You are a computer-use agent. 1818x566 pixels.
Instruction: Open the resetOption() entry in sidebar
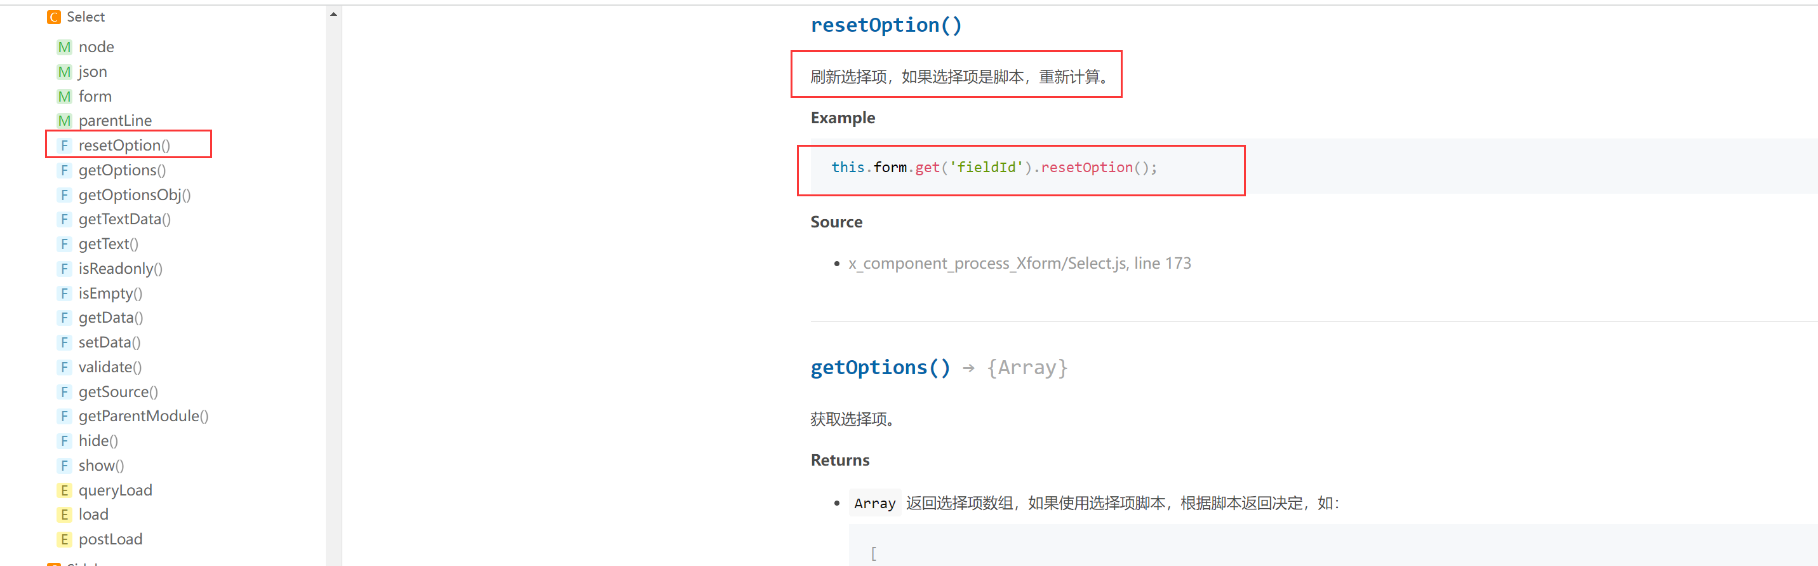coord(124,145)
